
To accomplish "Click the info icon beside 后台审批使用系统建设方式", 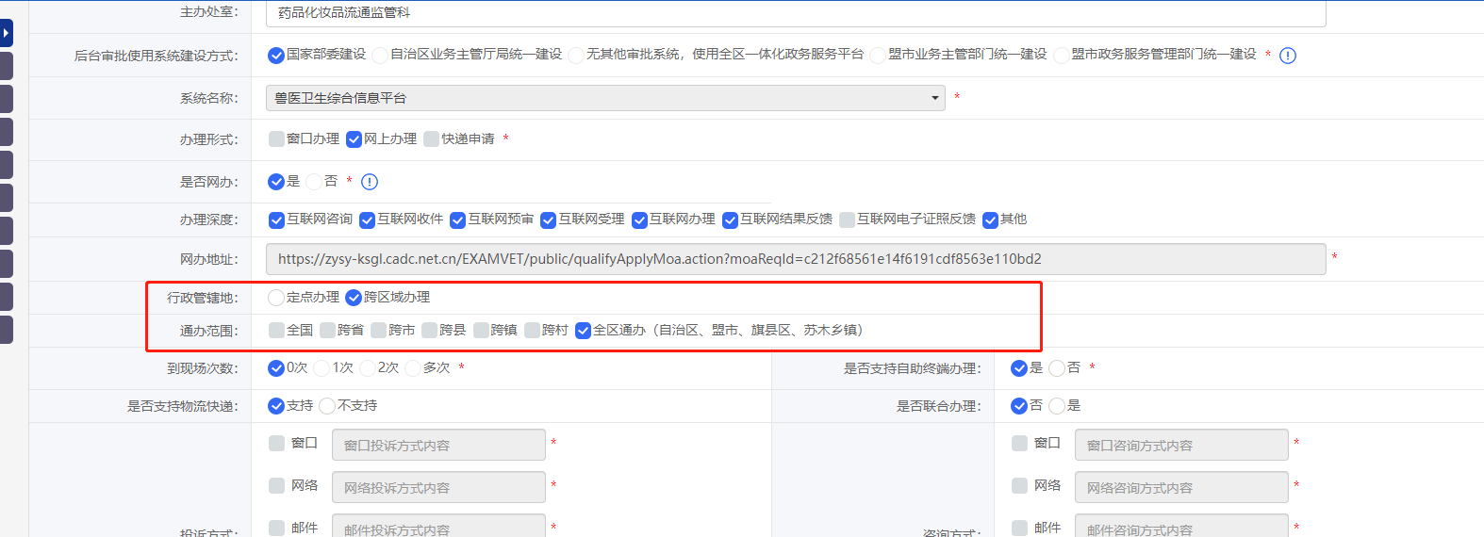I will (x=1288, y=56).
